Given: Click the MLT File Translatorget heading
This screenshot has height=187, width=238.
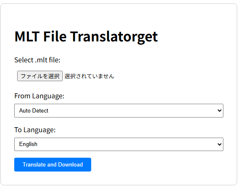Looking at the screenshot, I should click(x=86, y=36).
